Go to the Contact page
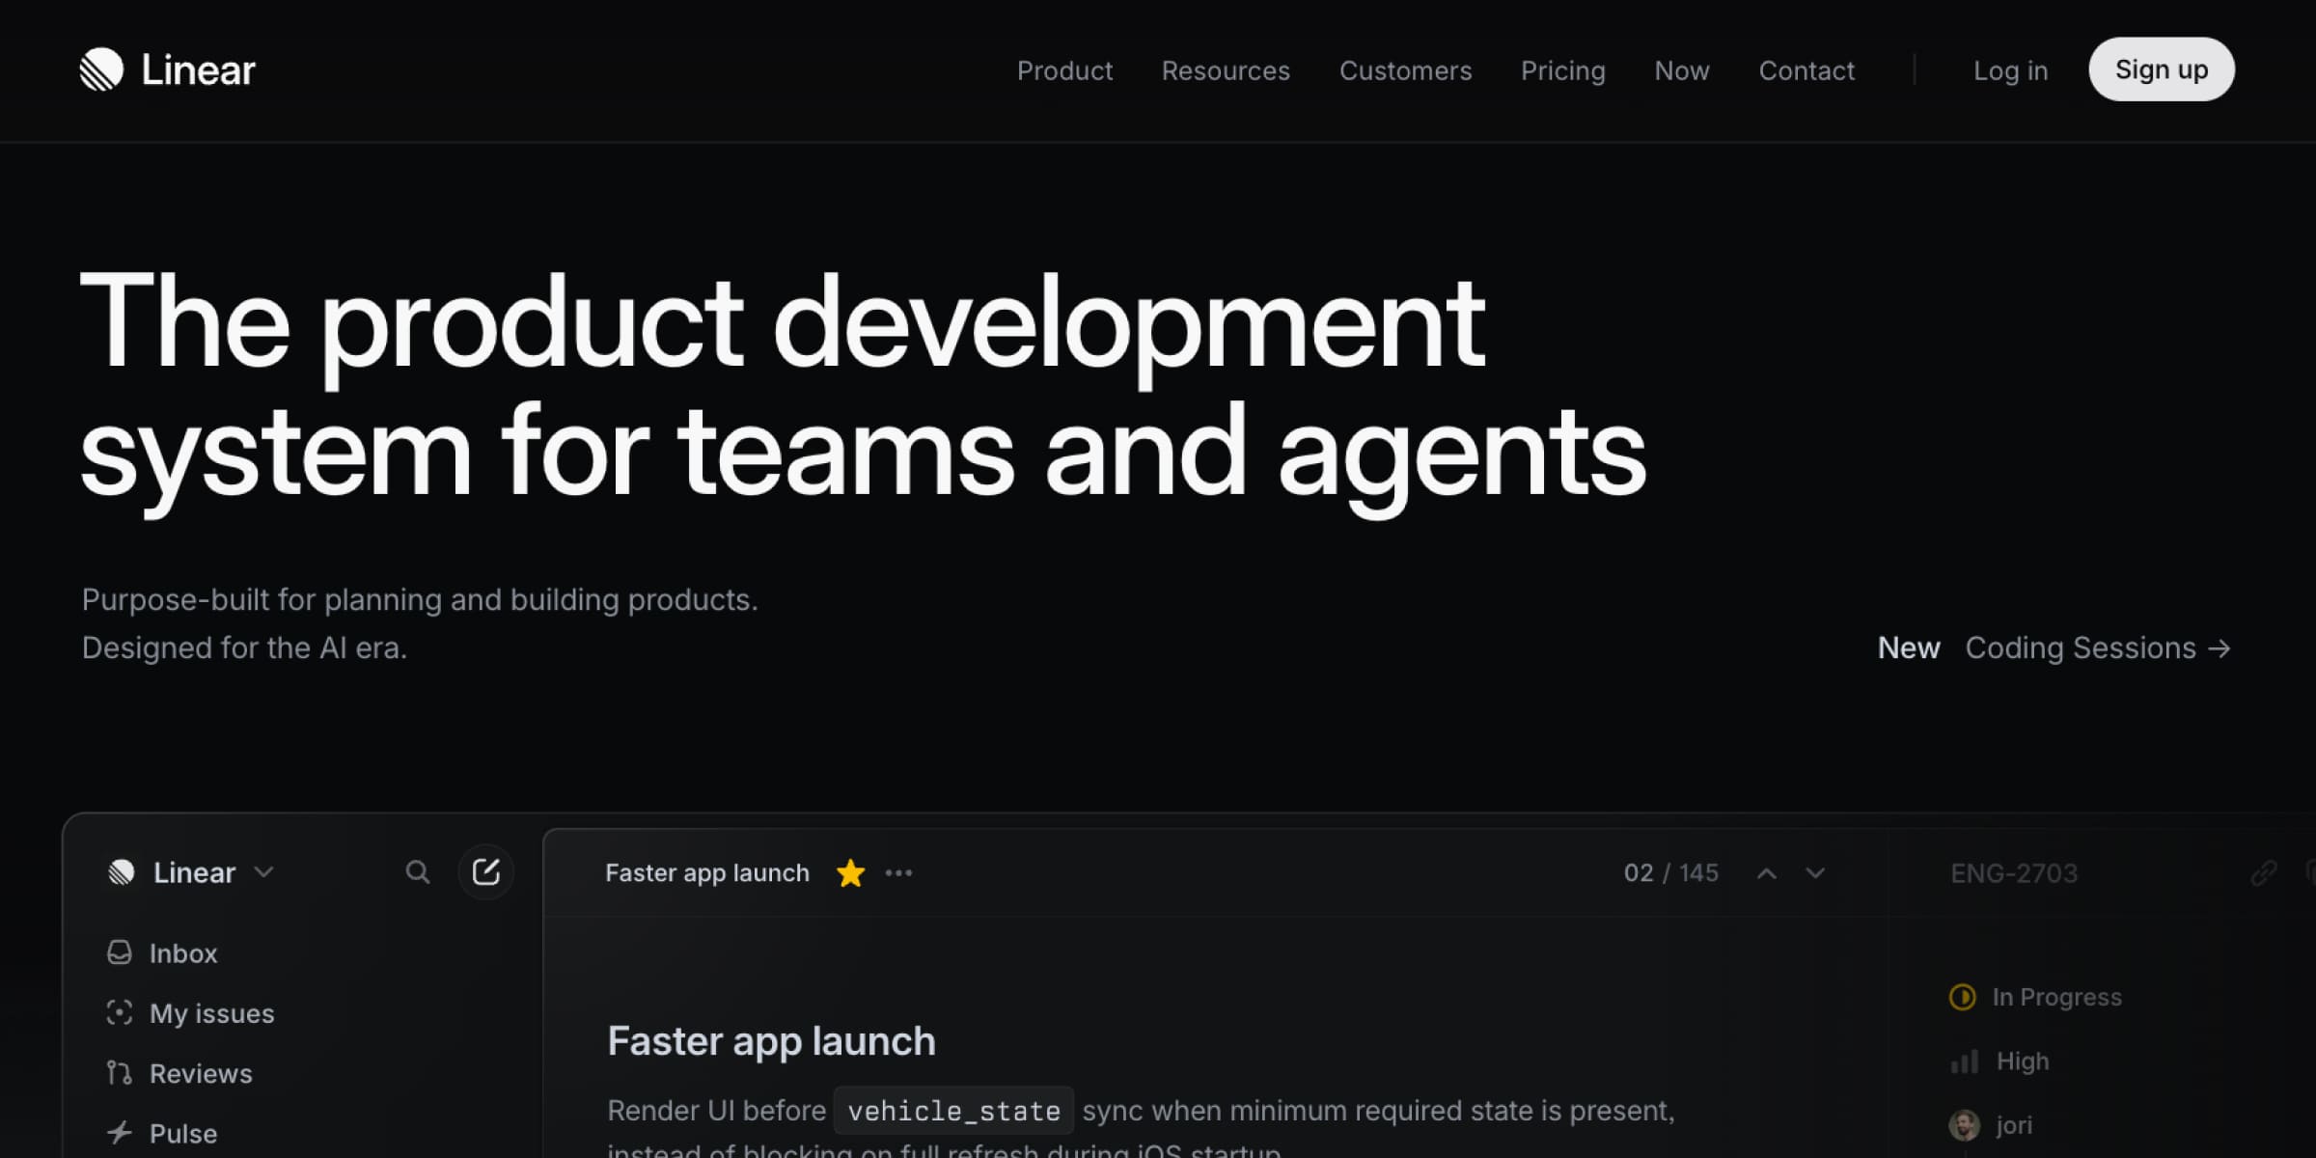The height and width of the screenshot is (1158, 2316). click(x=1806, y=70)
